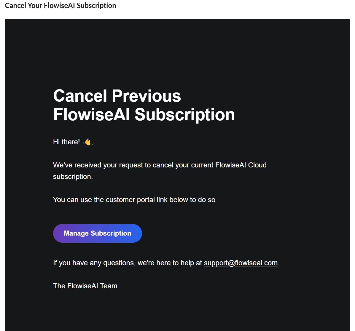
Task: Click "Subscription" in the top subject line
Action: (96, 6)
